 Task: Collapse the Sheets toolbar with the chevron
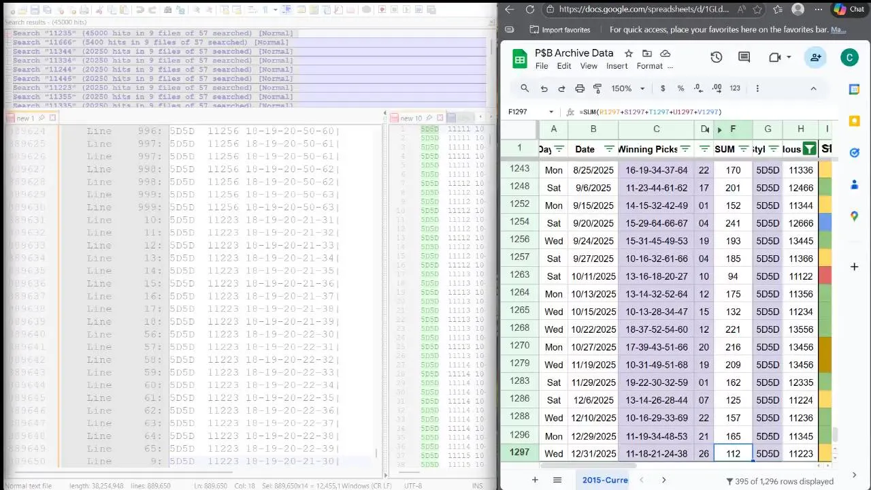(813, 88)
